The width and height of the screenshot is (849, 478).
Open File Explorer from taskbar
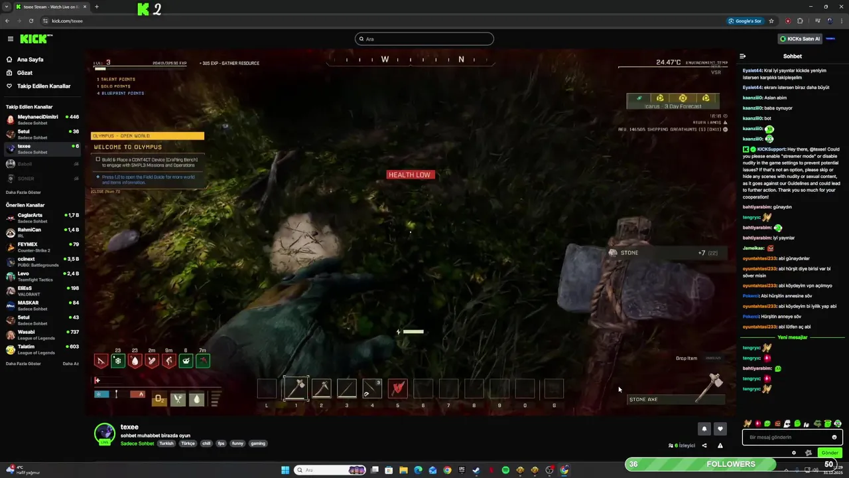pos(403,470)
